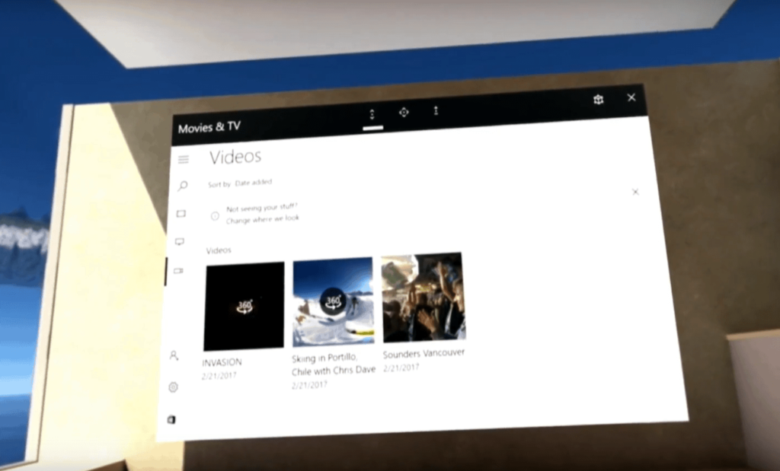780x471 pixels.
Task: Close the Movies & TV window
Action: point(631,97)
